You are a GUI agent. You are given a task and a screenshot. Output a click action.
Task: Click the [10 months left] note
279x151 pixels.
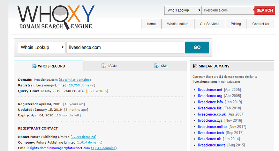68,115
